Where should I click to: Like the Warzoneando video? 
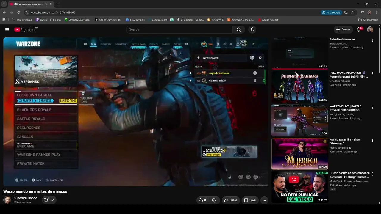203,200
